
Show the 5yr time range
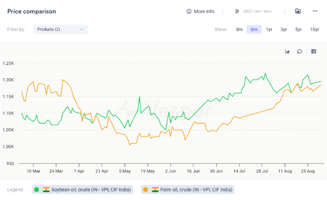298,29
